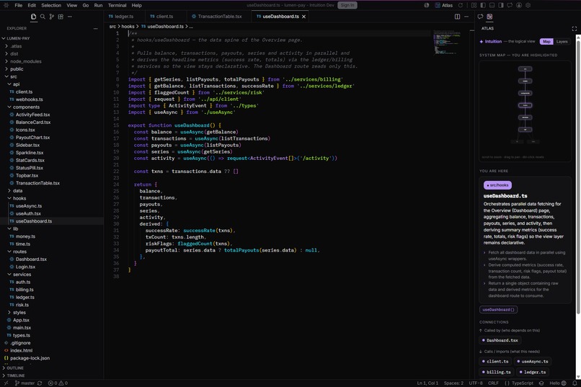Image resolution: width=581 pixels, height=387 pixels.
Task: Show more sidebar views ellipsis next to Extensions
Action: (x=70, y=17)
